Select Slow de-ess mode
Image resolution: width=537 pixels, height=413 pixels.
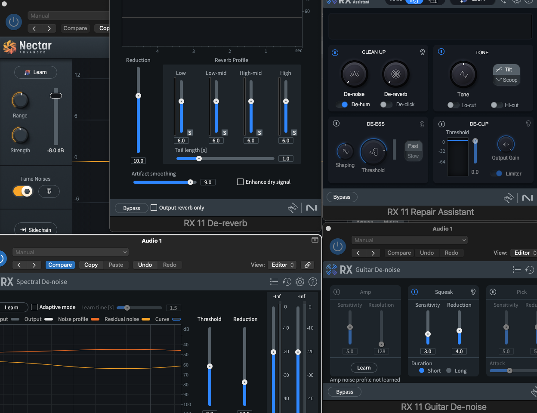[413, 156]
